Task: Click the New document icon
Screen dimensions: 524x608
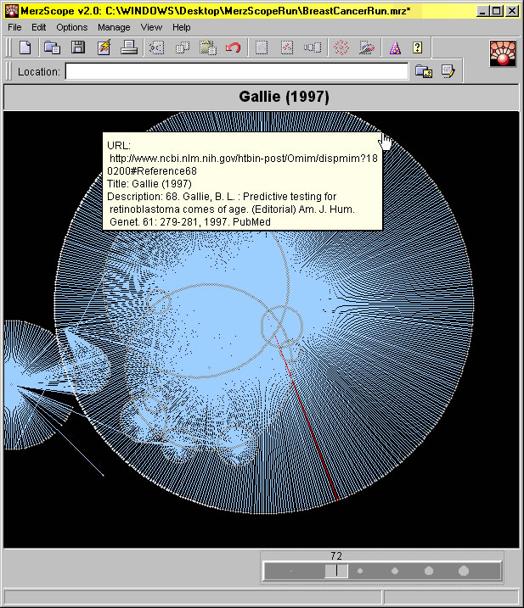Action: 25,47
